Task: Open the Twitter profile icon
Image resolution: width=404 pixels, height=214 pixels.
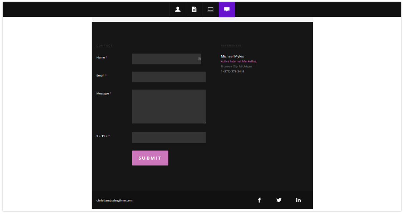Action: (279, 200)
